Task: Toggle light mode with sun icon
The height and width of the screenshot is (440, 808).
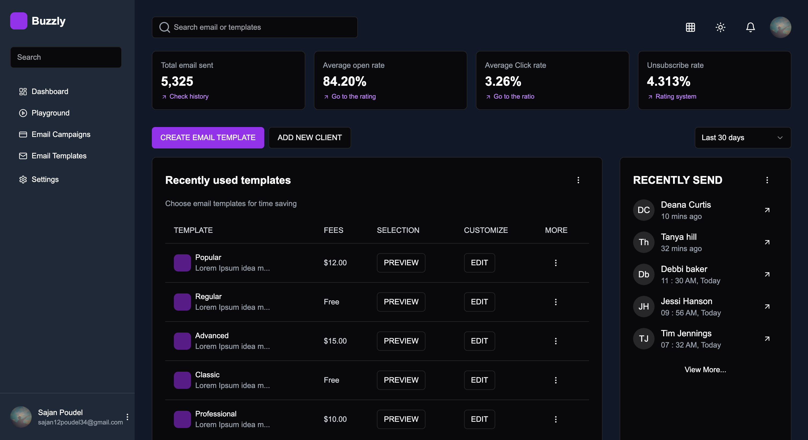Action: click(721, 27)
